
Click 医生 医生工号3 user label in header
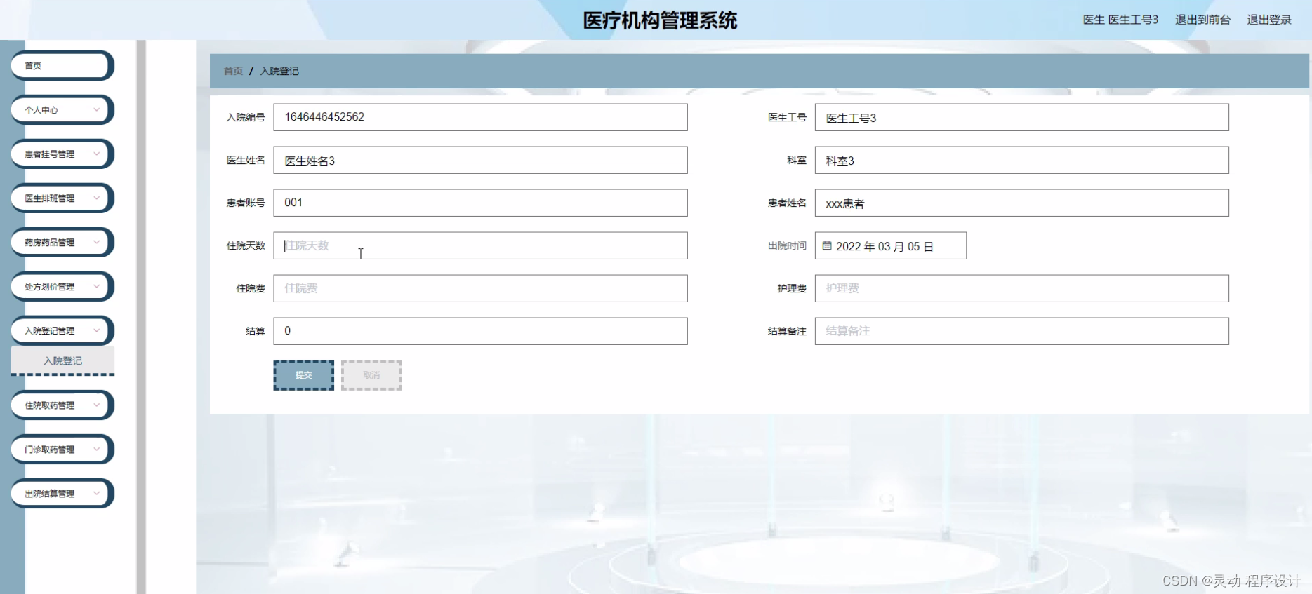point(1120,20)
